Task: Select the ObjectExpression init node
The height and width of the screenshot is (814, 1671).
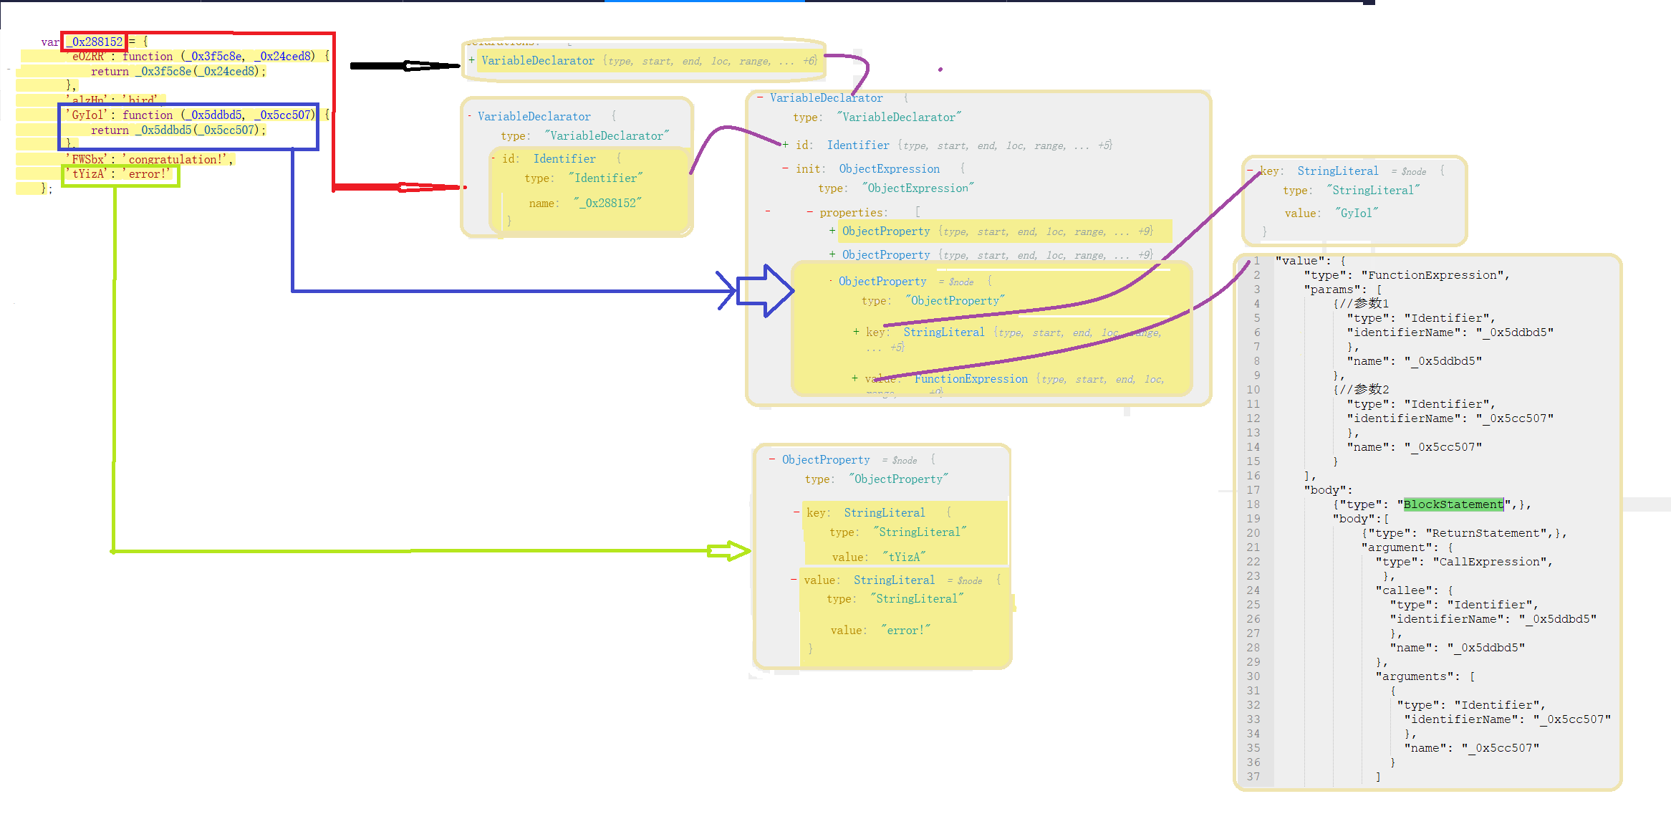Action: tap(890, 168)
